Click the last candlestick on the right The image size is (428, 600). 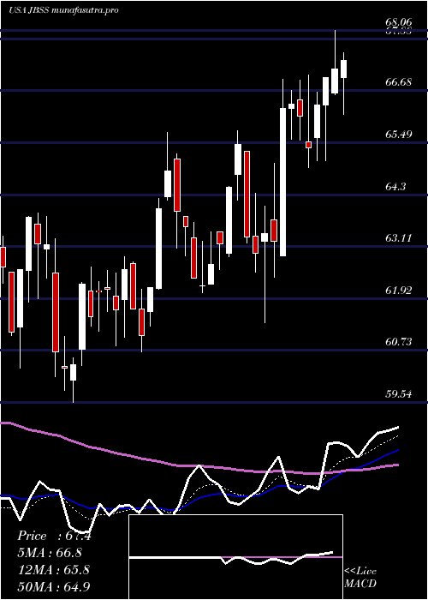pos(343,83)
